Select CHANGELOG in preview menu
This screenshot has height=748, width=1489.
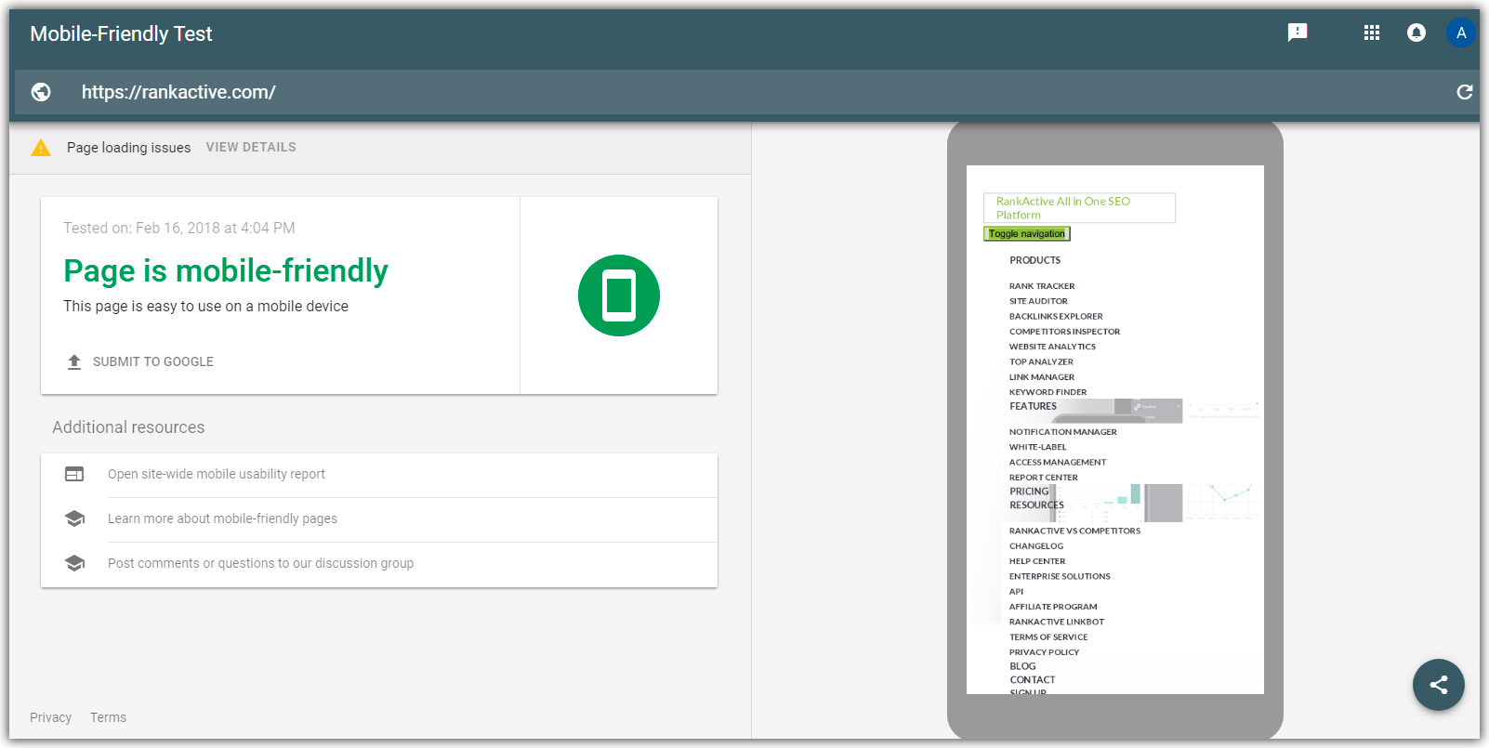[x=1036, y=546]
